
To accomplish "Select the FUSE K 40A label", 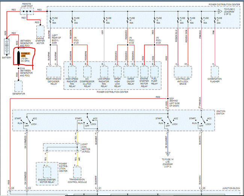I will click(x=192, y=20).
